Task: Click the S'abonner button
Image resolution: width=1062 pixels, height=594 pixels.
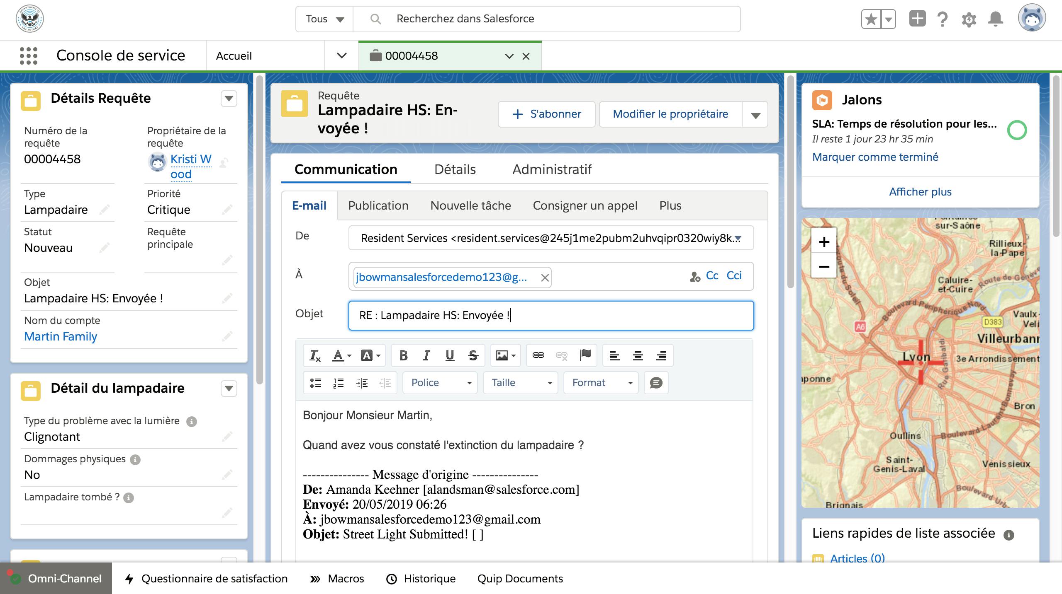Action: (546, 114)
